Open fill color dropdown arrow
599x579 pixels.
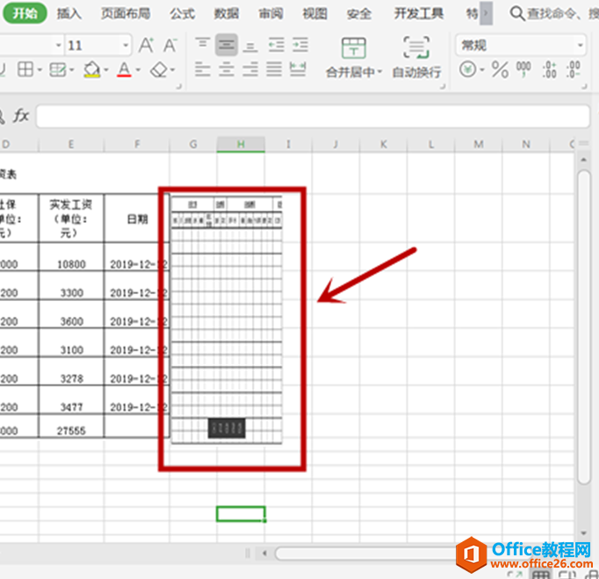click(x=106, y=70)
